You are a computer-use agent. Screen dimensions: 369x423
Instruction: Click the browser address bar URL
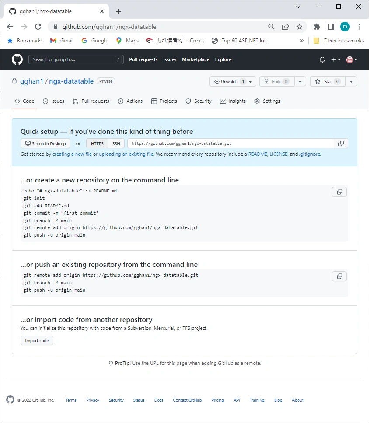[x=109, y=27]
